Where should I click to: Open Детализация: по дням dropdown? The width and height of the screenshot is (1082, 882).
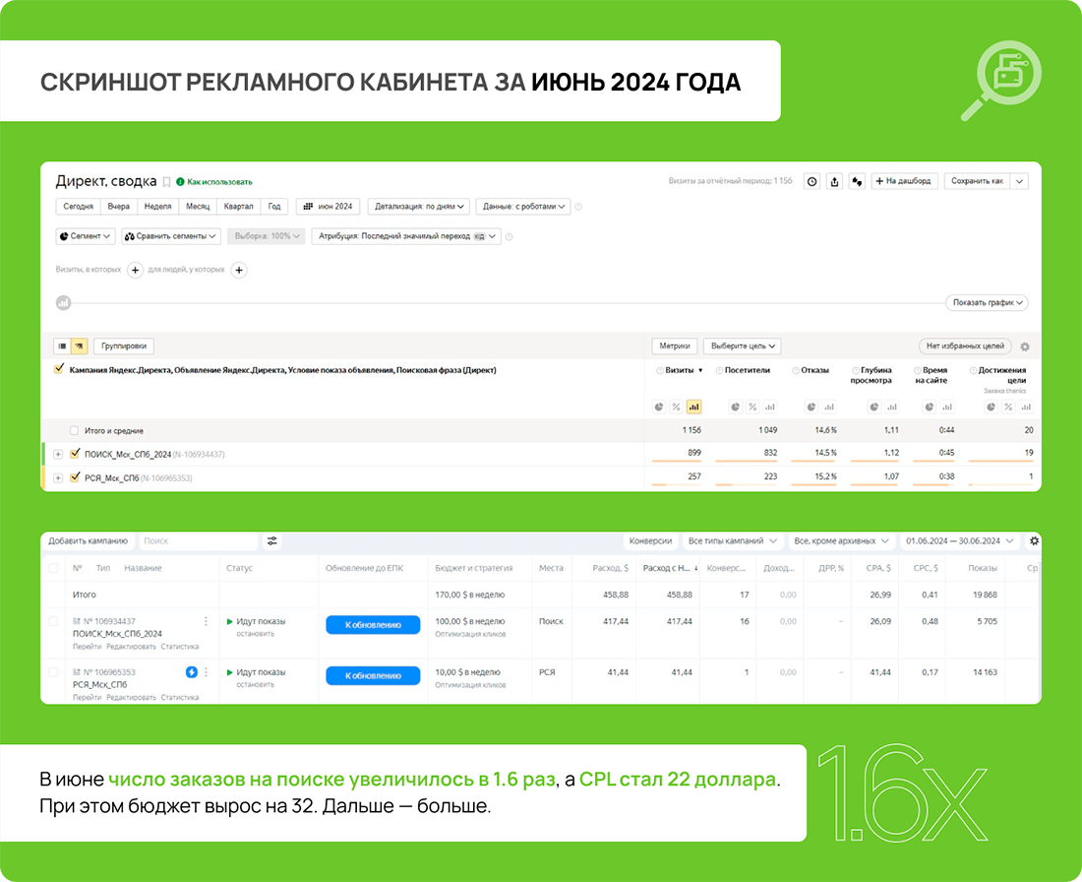click(x=419, y=207)
